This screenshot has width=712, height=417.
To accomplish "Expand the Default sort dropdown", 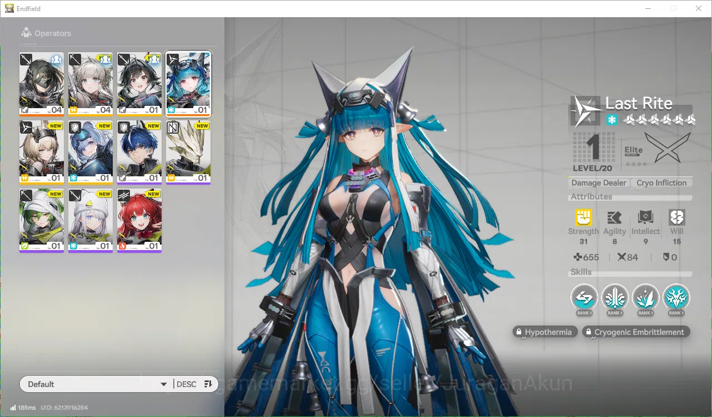I will pos(96,384).
